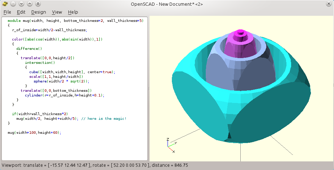Open the Edit menu
The width and height of the screenshot is (334, 170).
click(21, 12)
